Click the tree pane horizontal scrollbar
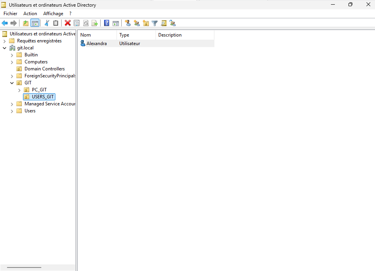The width and height of the screenshot is (375, 271). click(24, 268)
